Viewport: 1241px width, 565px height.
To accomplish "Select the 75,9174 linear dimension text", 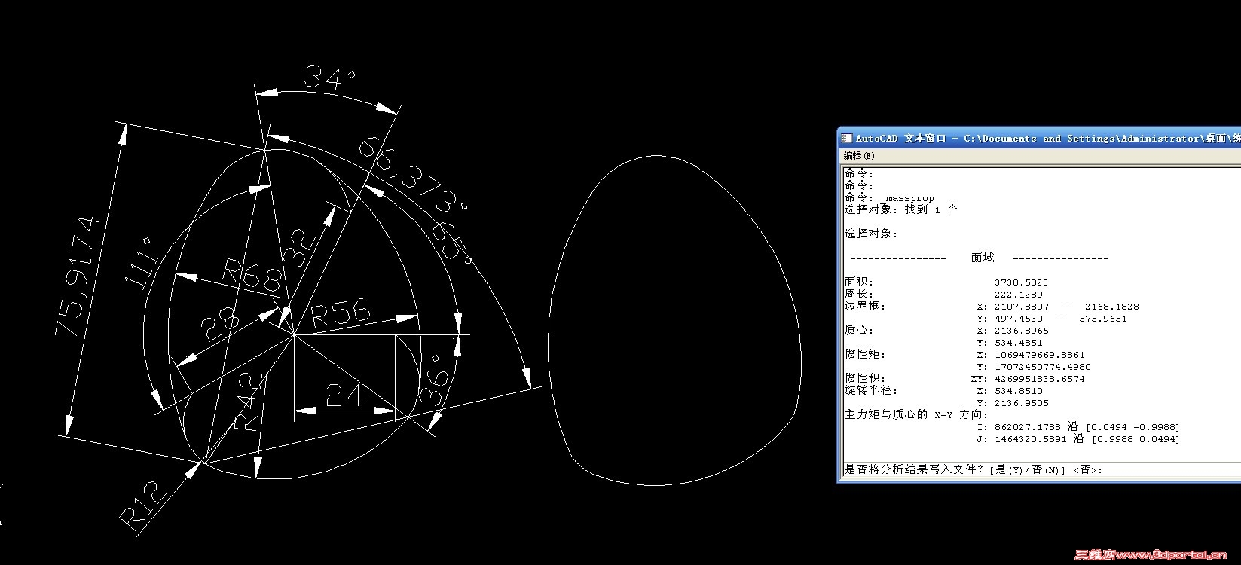I will (76, 276).
